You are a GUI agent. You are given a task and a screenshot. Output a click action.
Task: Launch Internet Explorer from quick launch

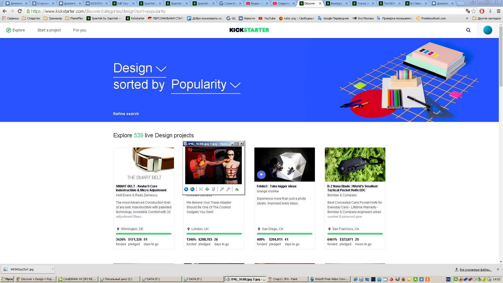[355, 279]
